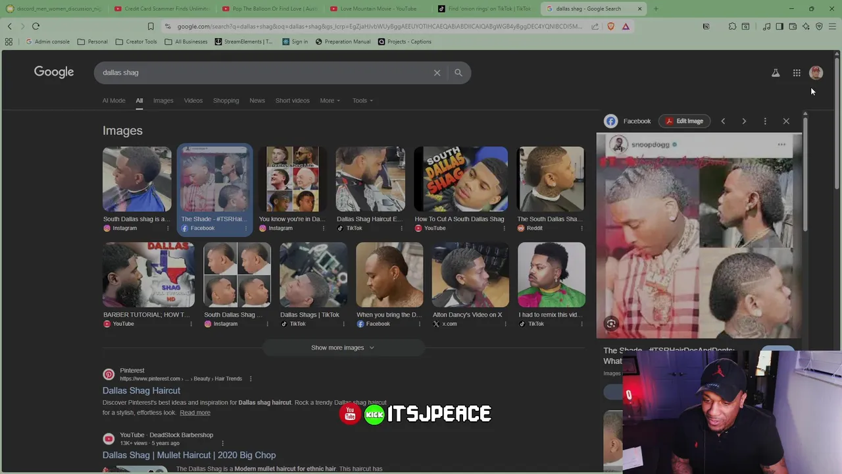842x474 pixels.
Task: Show previous image in preview panel
Action: (x=723, y=121)
